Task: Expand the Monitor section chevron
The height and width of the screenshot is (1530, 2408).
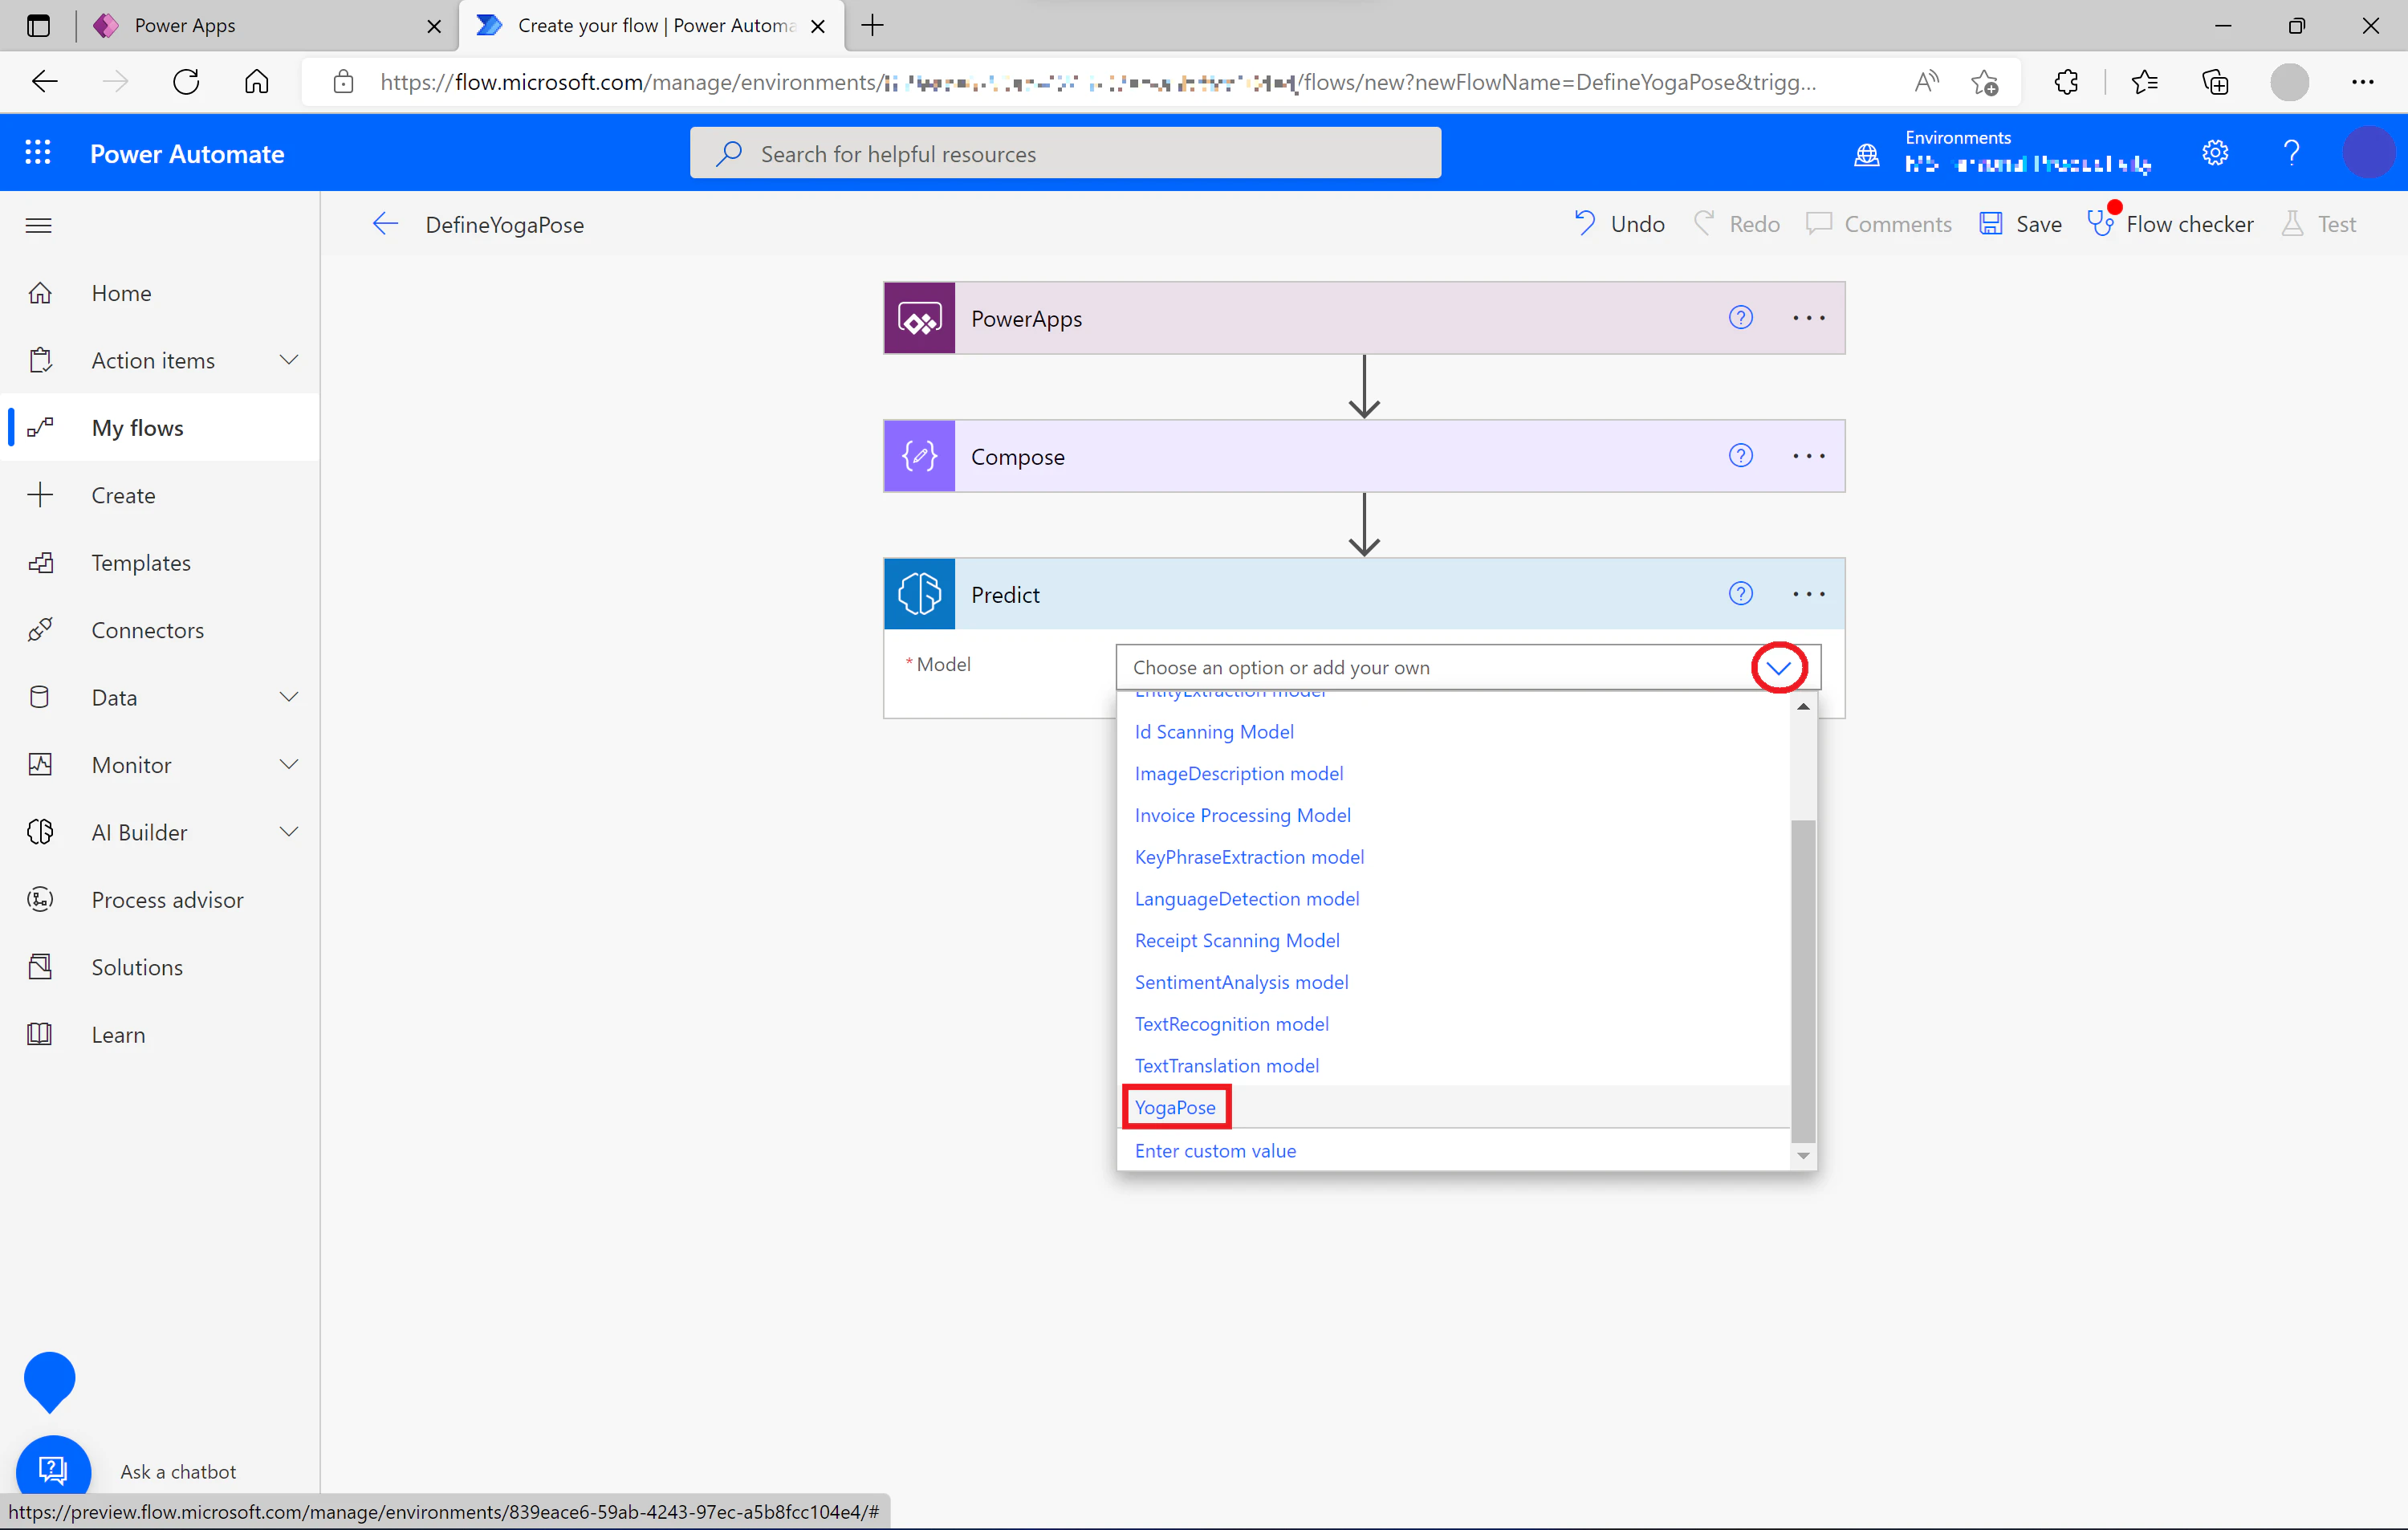Action: click(x=289, y=765)
